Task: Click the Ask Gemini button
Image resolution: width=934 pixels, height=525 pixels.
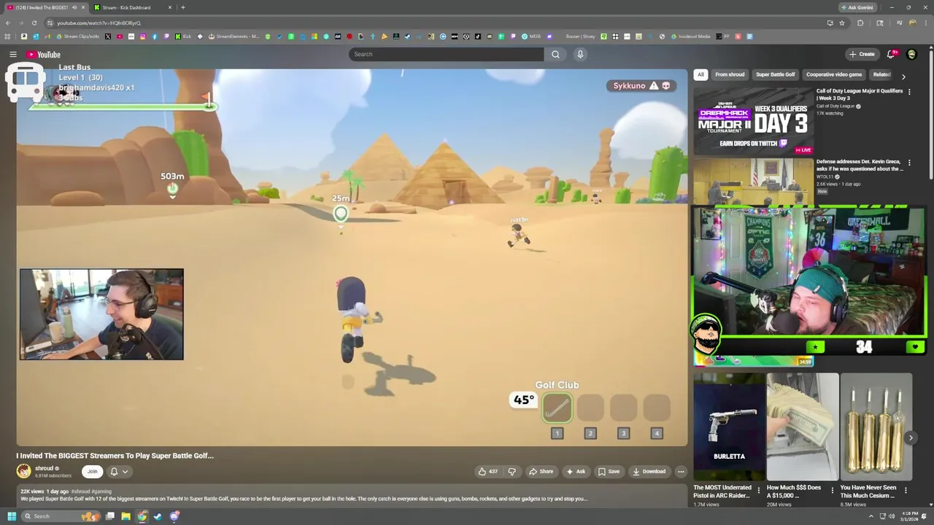Action: coord(857,7)
